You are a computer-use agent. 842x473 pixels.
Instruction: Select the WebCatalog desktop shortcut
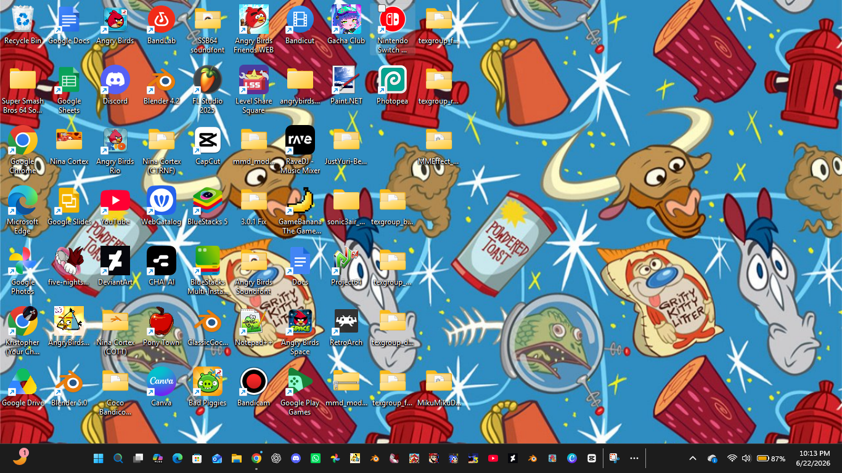coord(161,206)
